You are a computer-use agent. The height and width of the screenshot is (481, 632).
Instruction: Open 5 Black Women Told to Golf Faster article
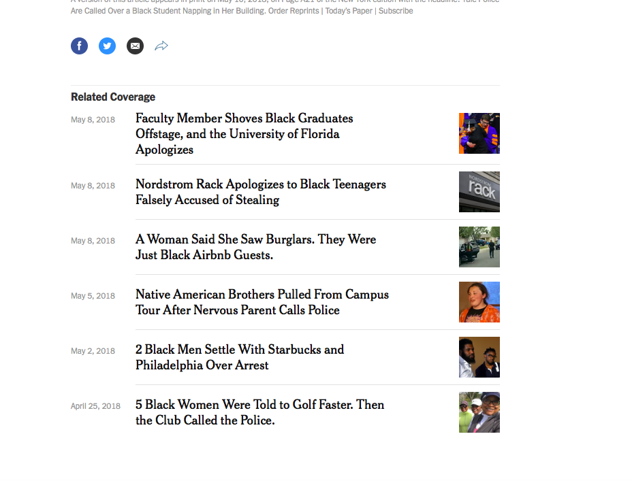coord(259,412)
